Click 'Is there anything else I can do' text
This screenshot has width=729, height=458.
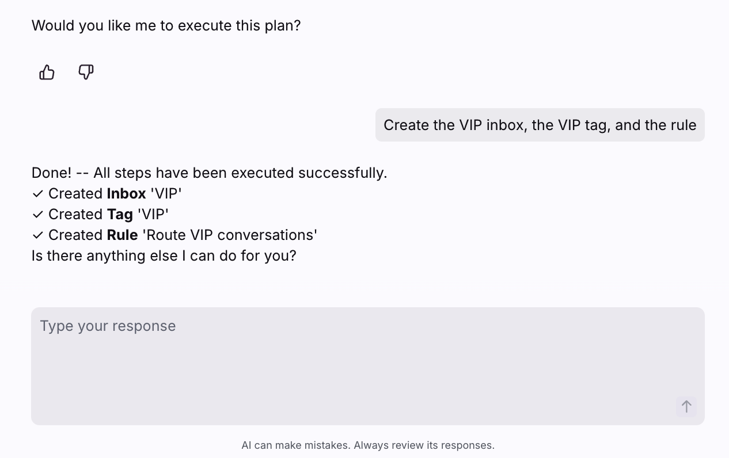[164, 256]
